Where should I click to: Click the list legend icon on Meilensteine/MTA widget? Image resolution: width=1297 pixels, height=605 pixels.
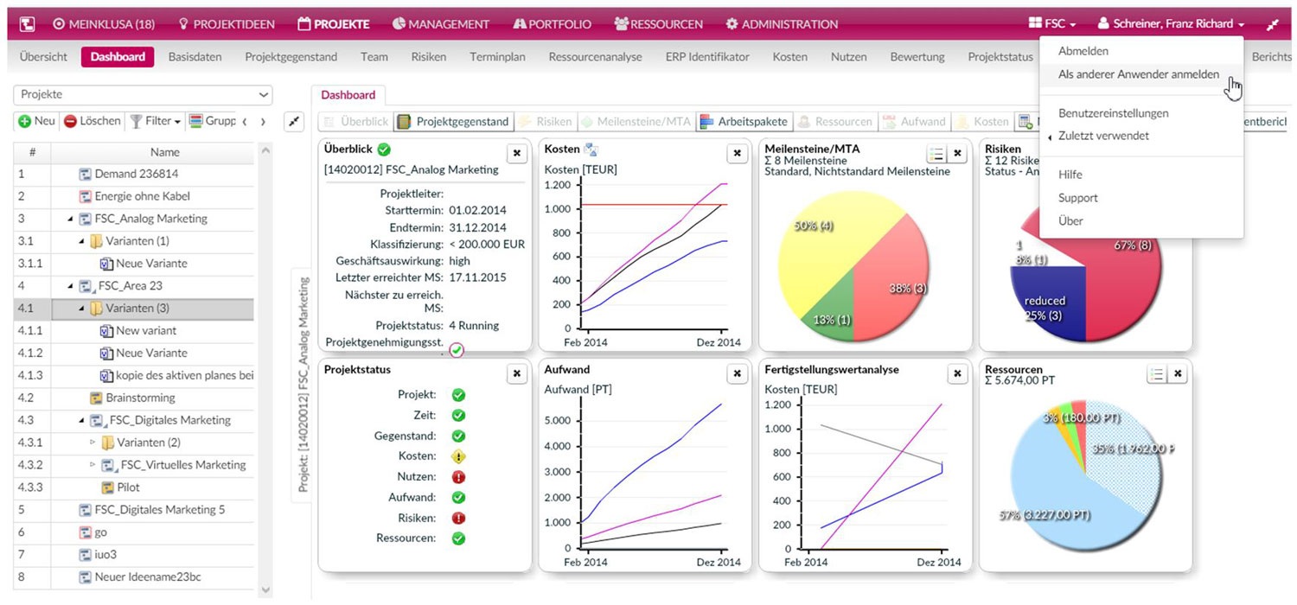coord(936,154)
